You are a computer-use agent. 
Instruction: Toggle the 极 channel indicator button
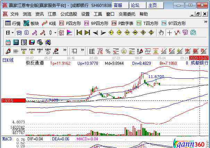[61, 33]
